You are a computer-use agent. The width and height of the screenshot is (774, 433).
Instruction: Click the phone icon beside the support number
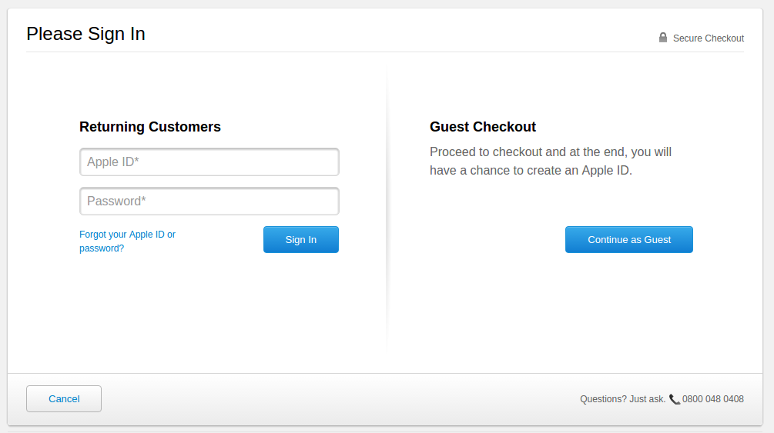[675, 399]
